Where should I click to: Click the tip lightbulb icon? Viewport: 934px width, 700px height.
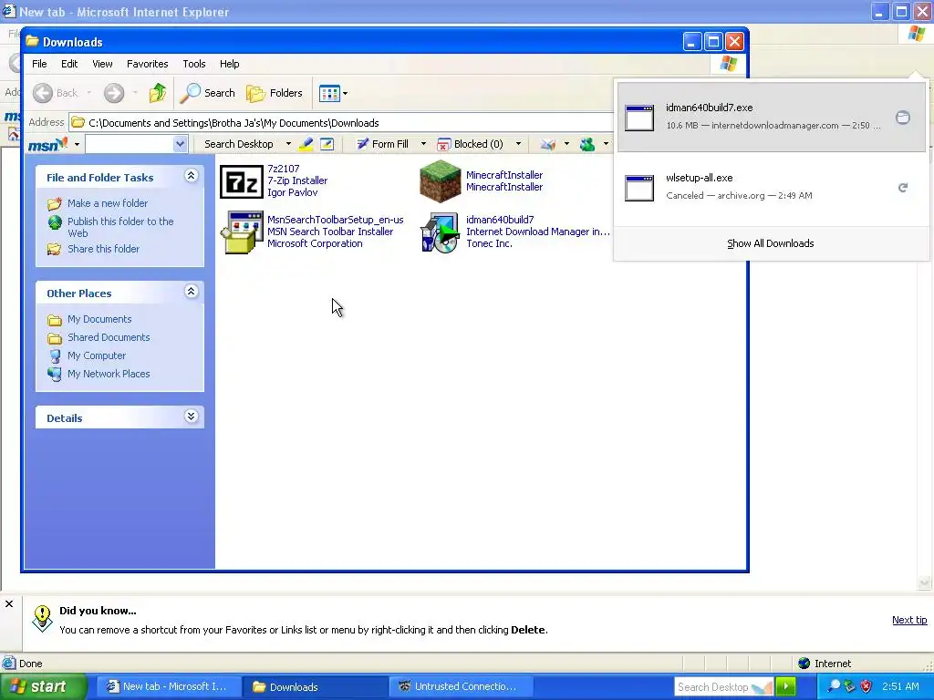click(42, 619)
